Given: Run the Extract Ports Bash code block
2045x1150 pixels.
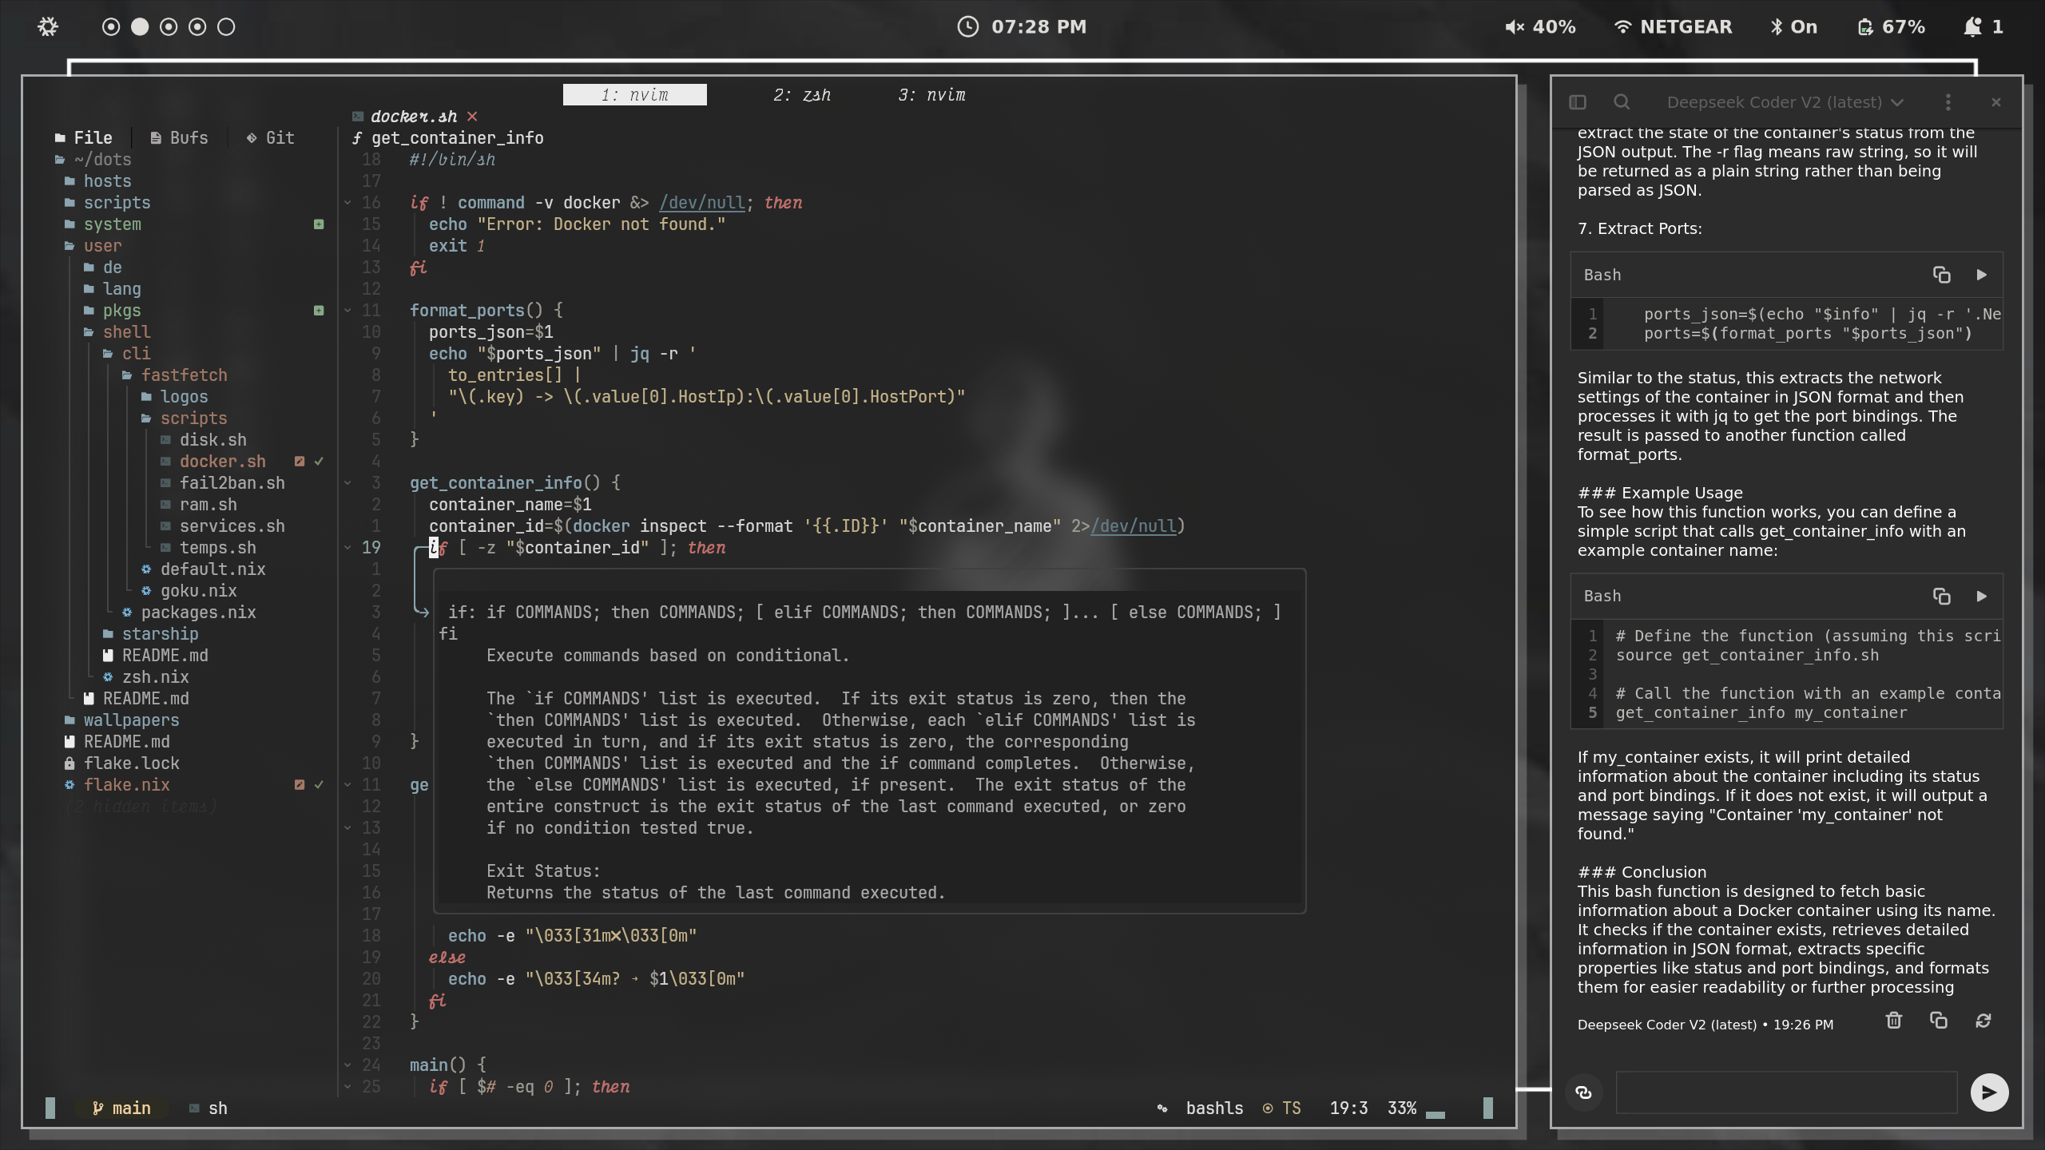Looking at the screenshot, I should [x=1982, y=275].
